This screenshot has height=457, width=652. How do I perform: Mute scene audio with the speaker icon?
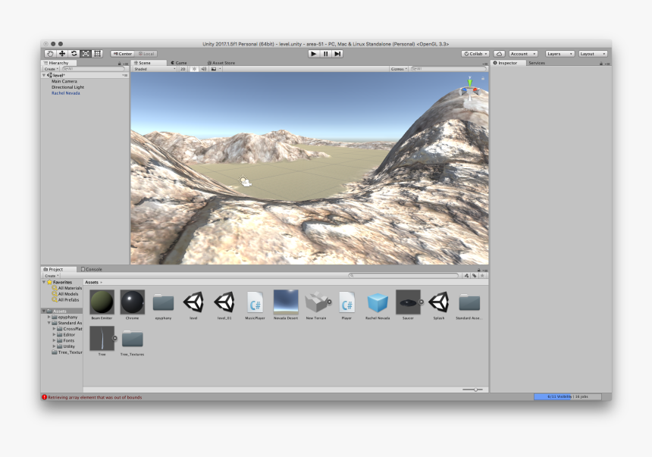[205, 69]
